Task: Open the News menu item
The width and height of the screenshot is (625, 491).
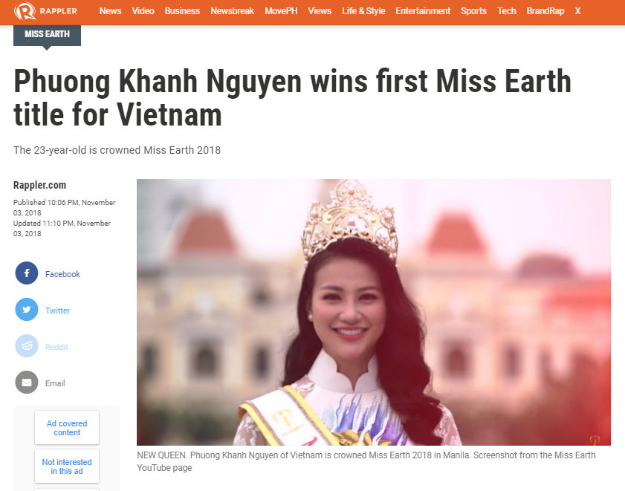Action: point(111,11)
